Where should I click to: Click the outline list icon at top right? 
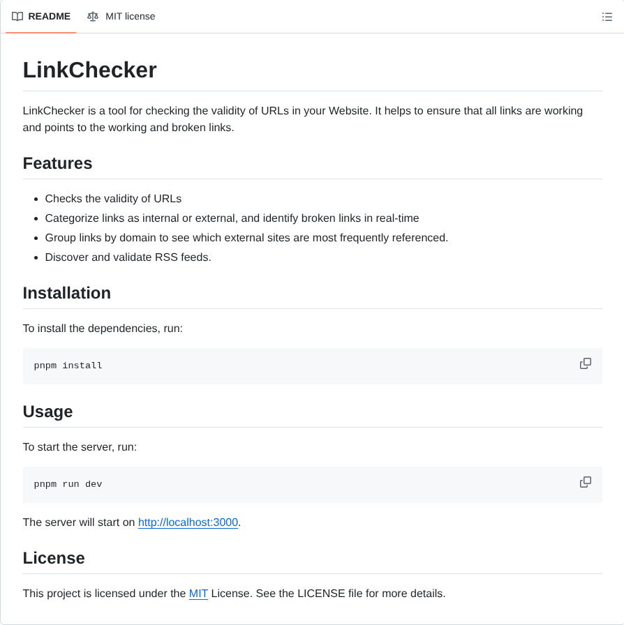coord(607,16)
